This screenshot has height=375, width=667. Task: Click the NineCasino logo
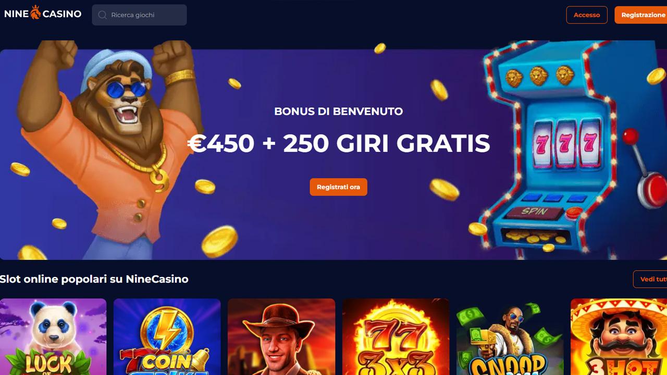tap(43, 13)
